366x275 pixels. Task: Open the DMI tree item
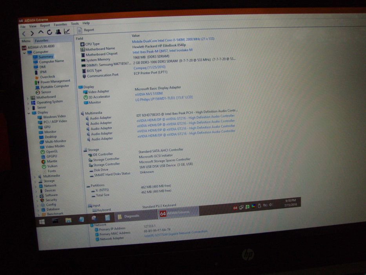pos(43,67)
